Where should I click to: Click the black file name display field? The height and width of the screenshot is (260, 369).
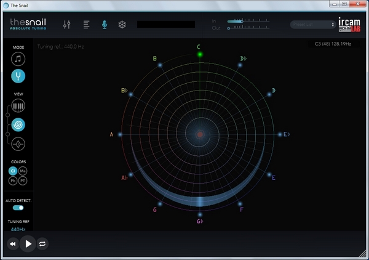[166, 25]
